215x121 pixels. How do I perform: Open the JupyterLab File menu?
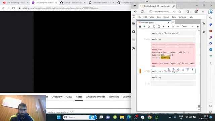139,17
